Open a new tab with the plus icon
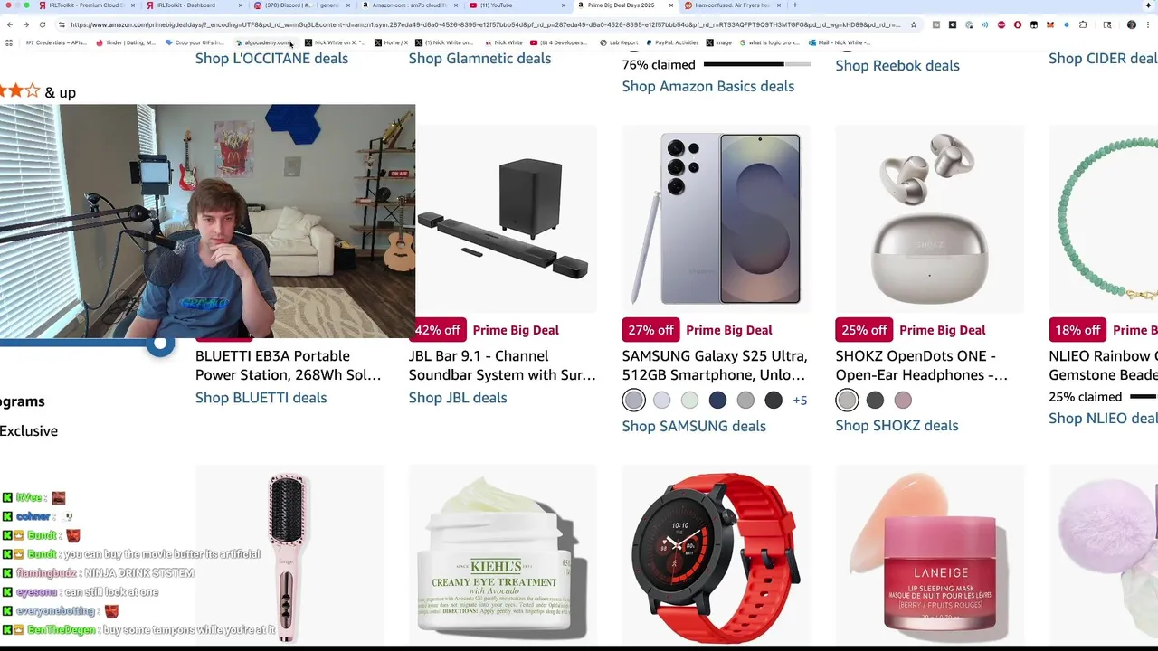This screenshot has width=1158, height=651. [794, 5]
